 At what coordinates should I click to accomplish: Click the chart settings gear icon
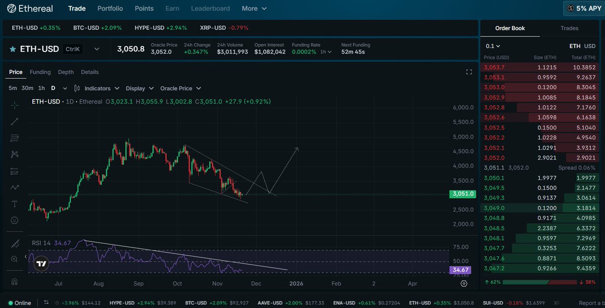tap(464, 283)
